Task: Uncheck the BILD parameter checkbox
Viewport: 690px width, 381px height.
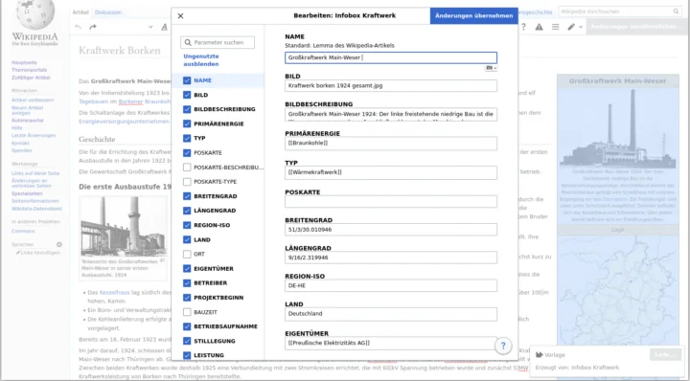Action: (x=187, y=95)
